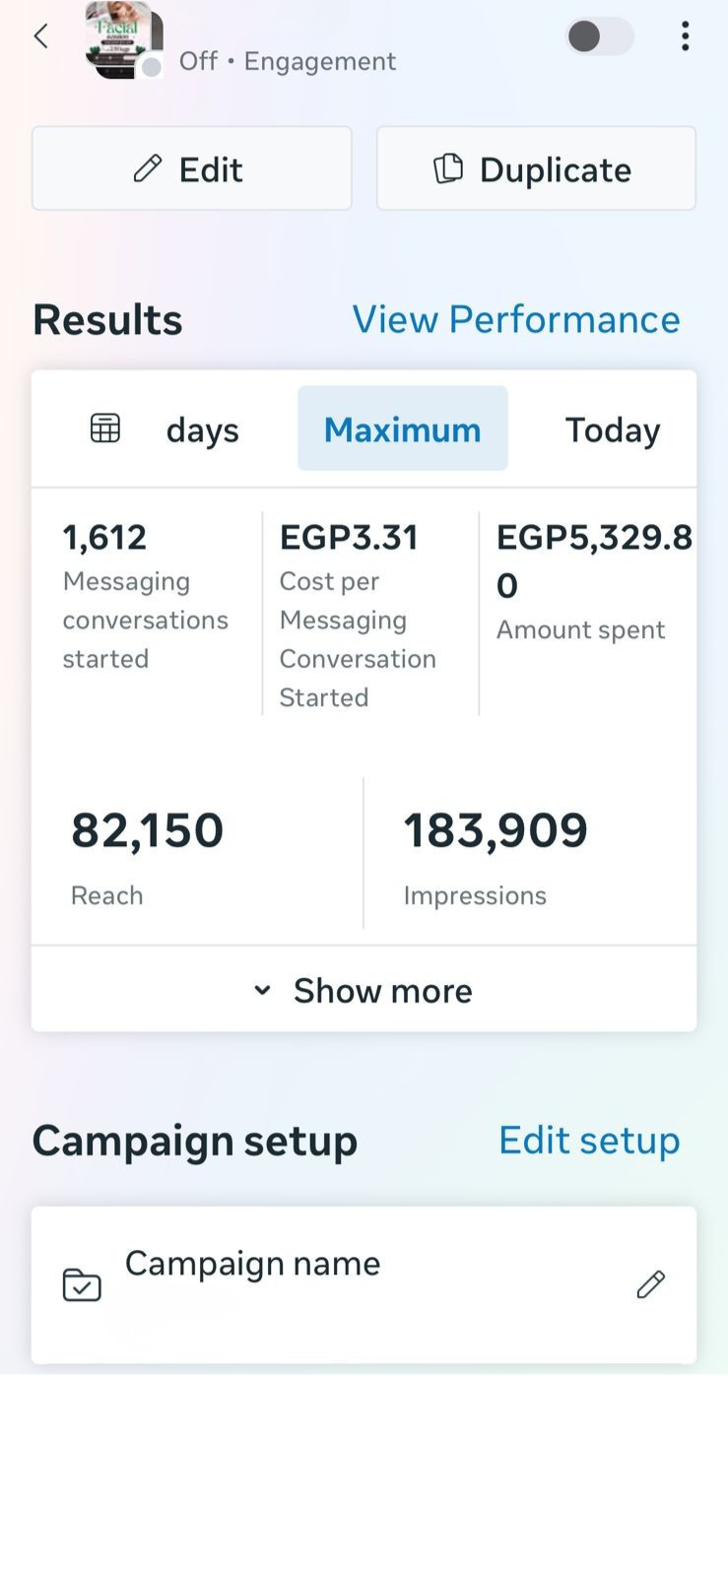Image resolution: width=728 pixels, height=1576 pixels.
Task: Select the days range tab
Action: click(202, 430)
